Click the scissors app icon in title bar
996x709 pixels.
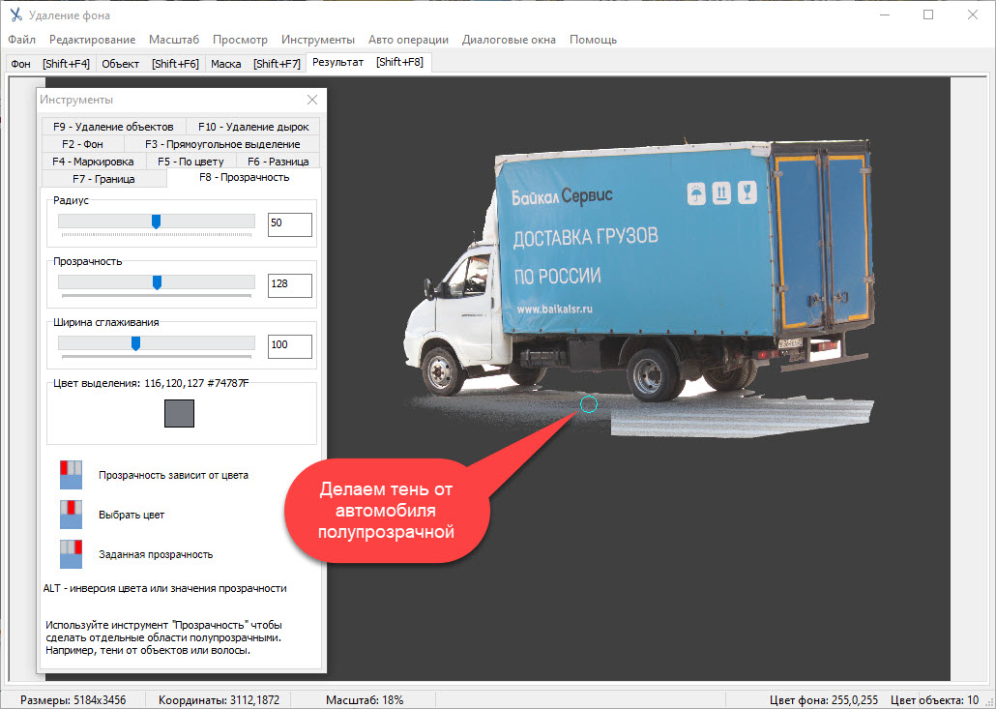[15, 15]
